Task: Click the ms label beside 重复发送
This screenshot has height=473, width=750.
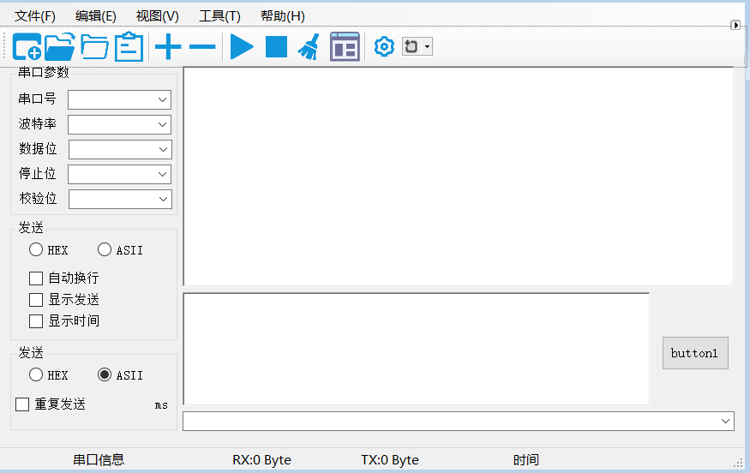Action: click(161, 405)
